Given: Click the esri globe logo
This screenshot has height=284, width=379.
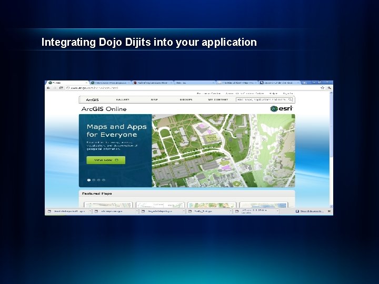Looking at the screenshot, I should pos(274,109).
